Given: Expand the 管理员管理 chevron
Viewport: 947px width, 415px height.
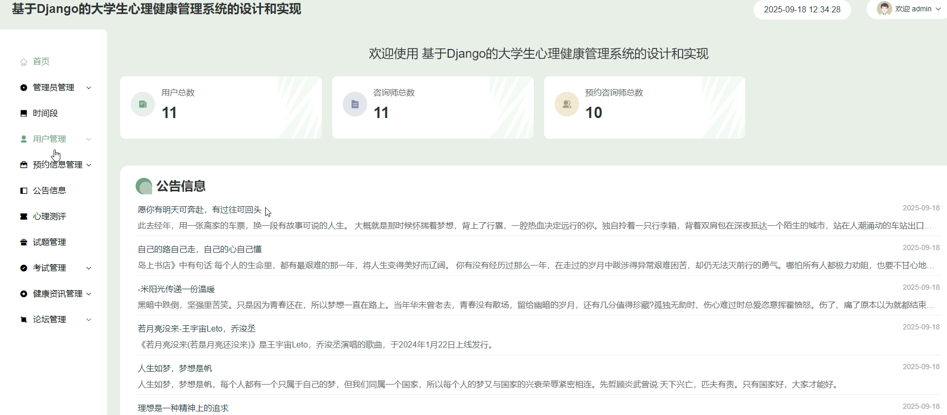Looking at the screenshot, I should point(89,88).
